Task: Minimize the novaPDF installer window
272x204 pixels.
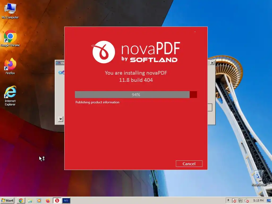Action: tap(195, 32)
